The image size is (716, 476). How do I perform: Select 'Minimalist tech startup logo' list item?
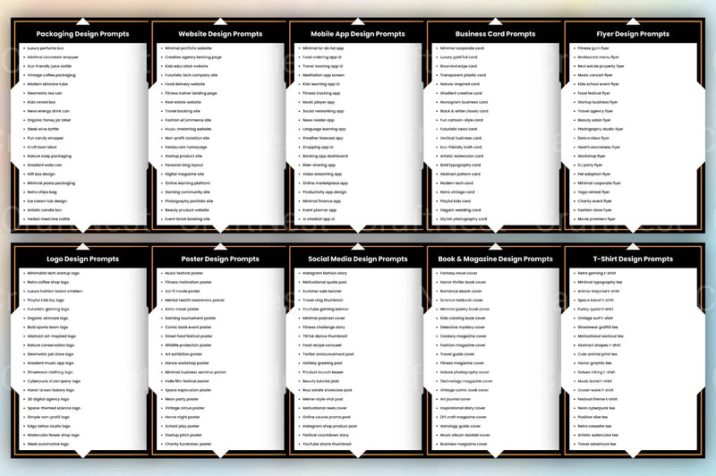click(x=53, y=273)
